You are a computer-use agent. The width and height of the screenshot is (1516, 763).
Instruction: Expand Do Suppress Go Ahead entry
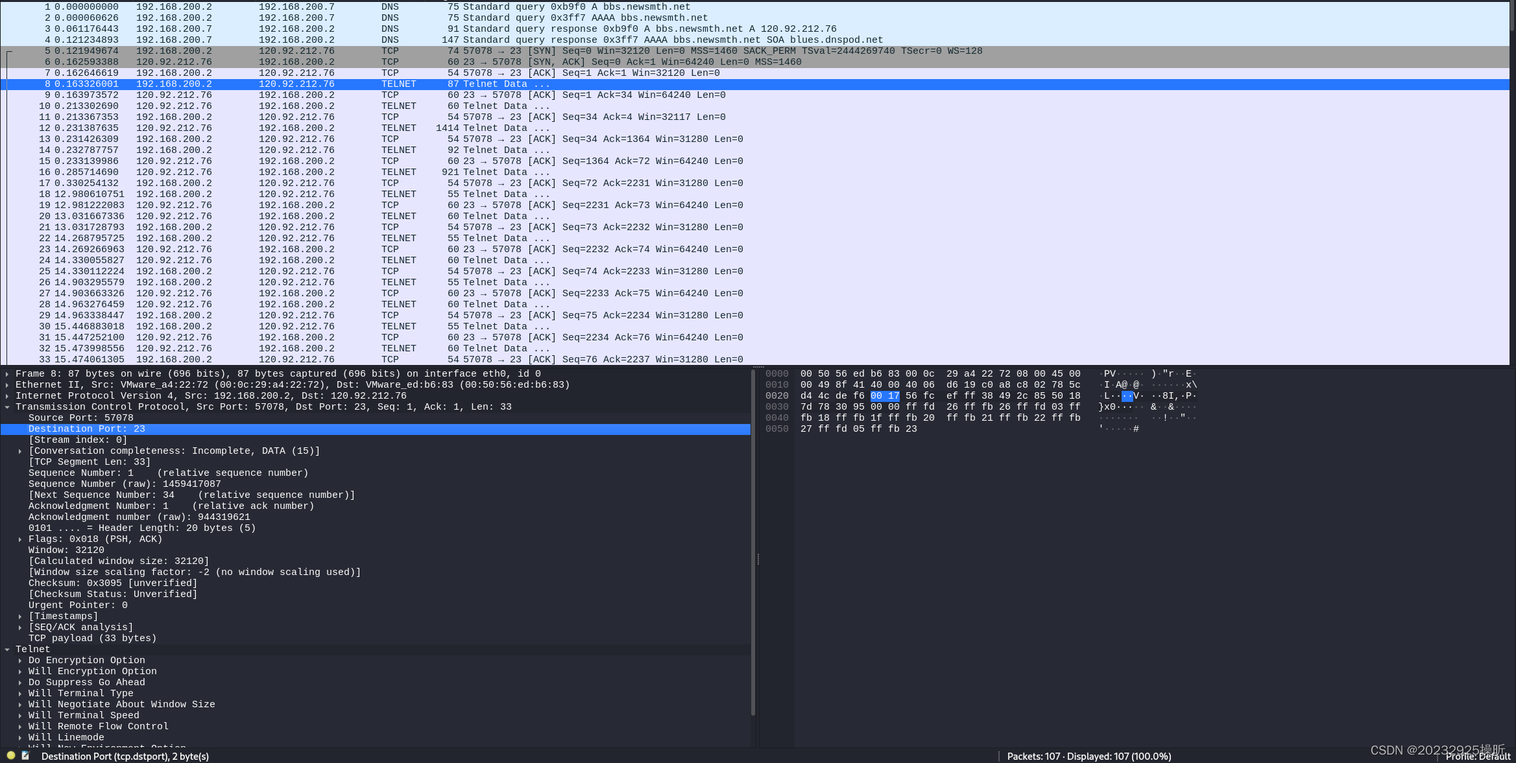[20, 683]
